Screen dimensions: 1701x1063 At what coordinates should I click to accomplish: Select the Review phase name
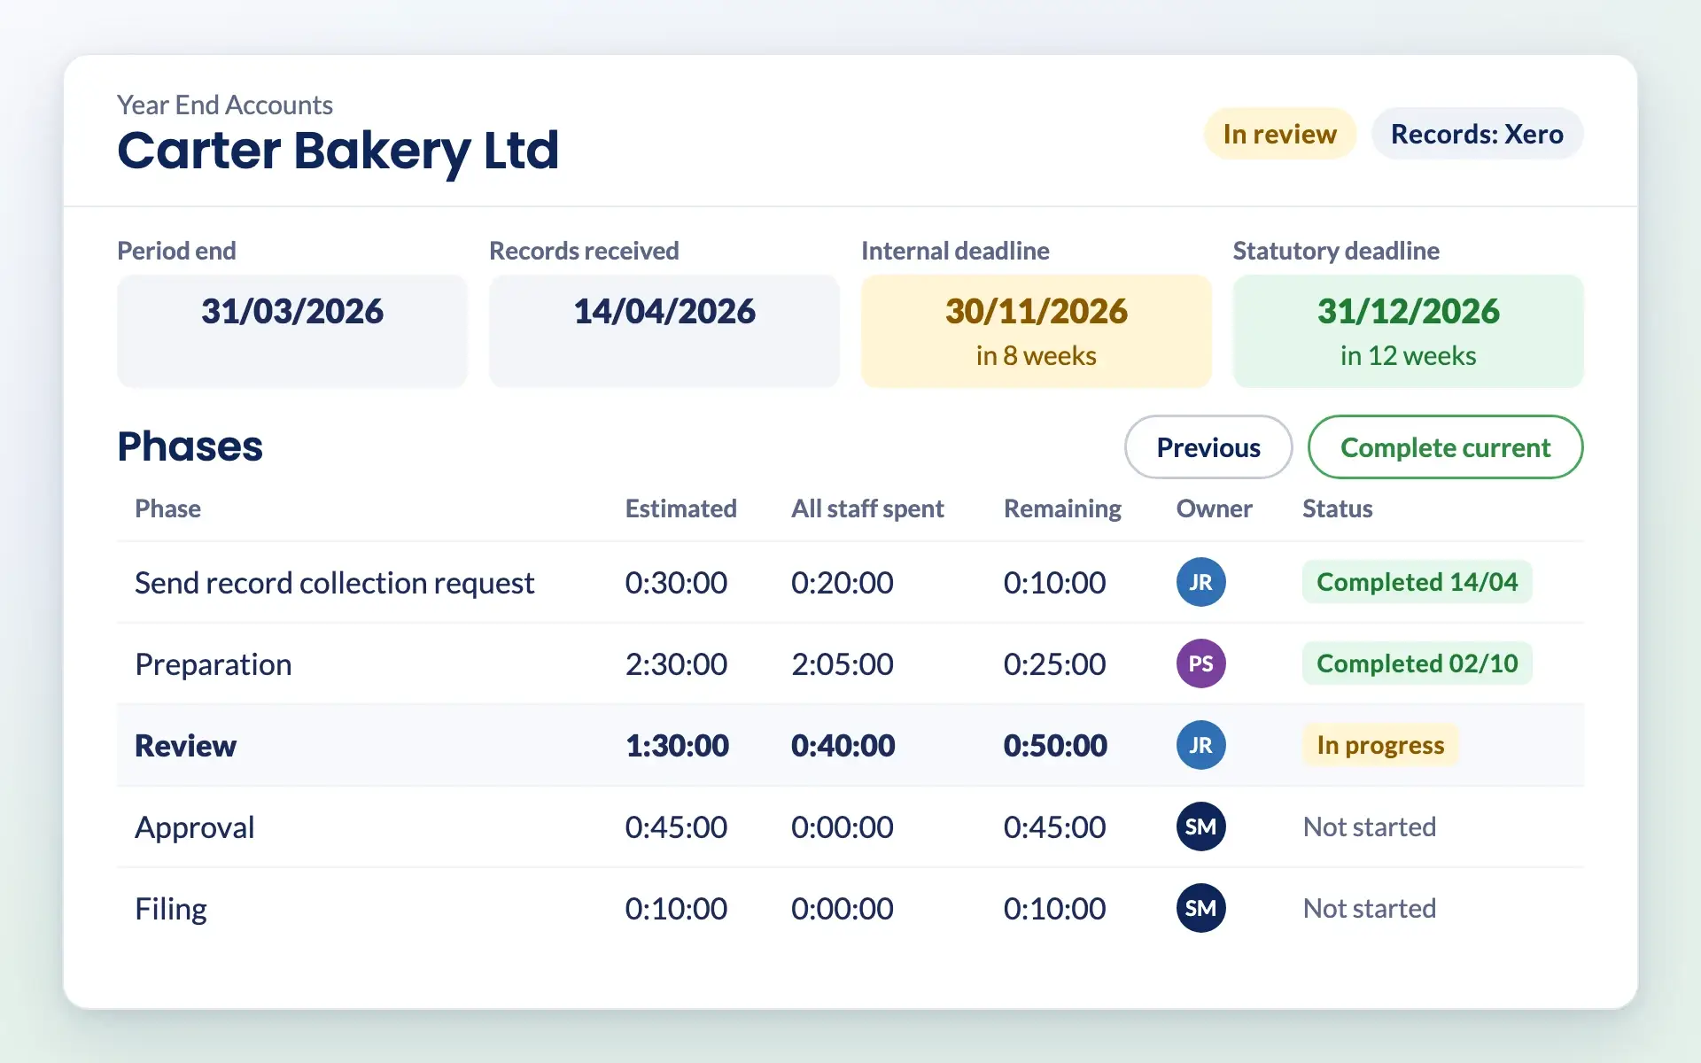tap(185, 746)
